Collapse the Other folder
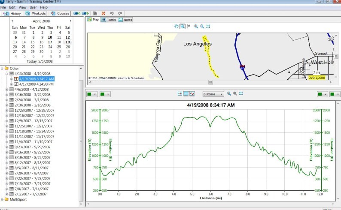This screenshot has height=210, width=341. point(2,69)
